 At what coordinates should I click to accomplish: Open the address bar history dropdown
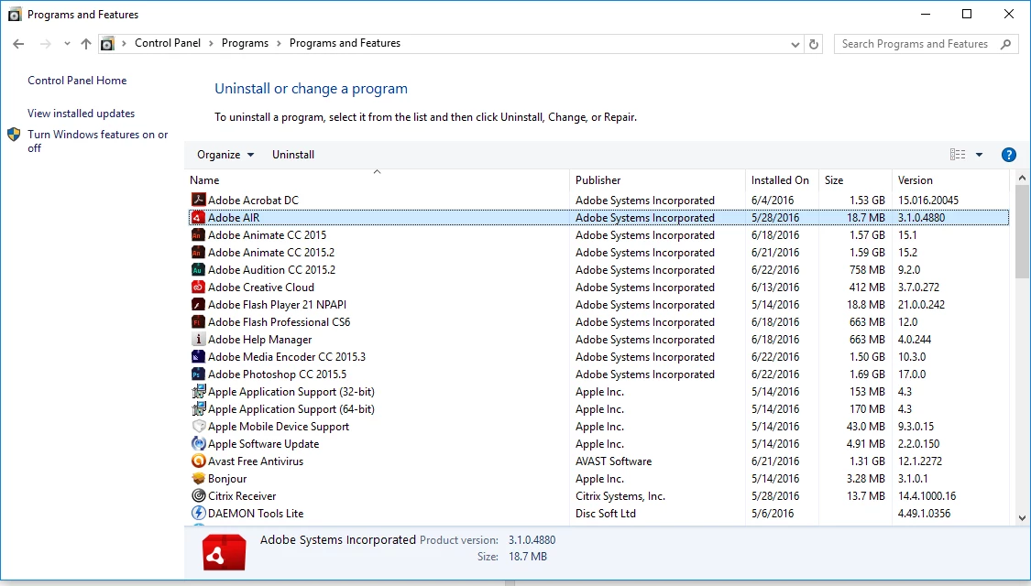click(795, 44)
